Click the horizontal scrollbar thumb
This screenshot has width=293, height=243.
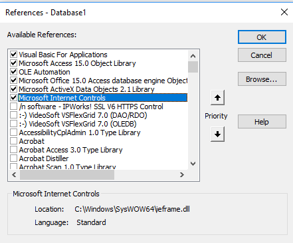(x=67, y=174)
